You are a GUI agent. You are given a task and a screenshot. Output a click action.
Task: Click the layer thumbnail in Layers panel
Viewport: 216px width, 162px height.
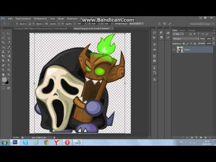tap(180, 49)
